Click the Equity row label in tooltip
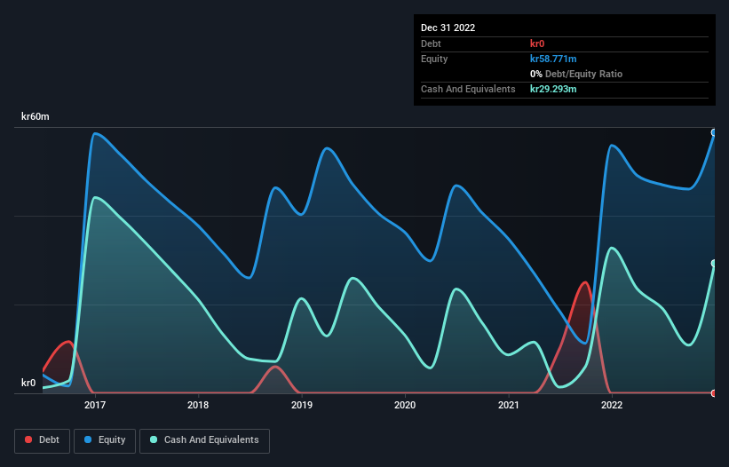Viewport: 729px width, 467px height. tap(434, 59)
